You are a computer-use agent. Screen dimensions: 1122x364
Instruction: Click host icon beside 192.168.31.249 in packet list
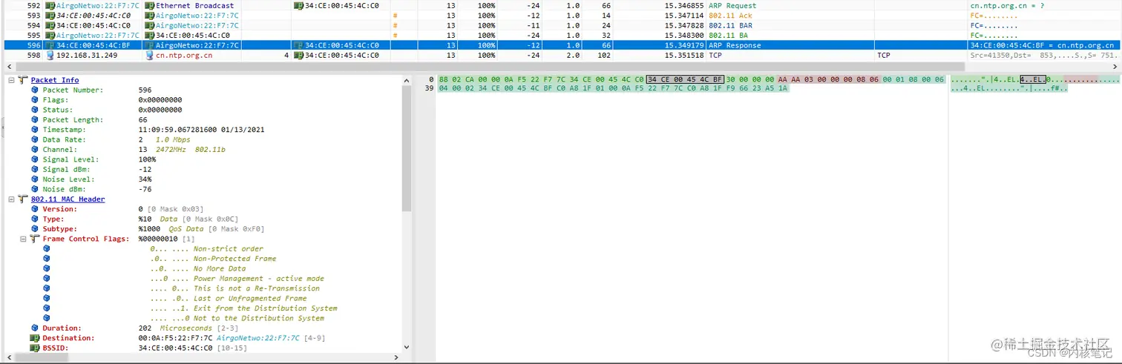(x=50, y=55)
